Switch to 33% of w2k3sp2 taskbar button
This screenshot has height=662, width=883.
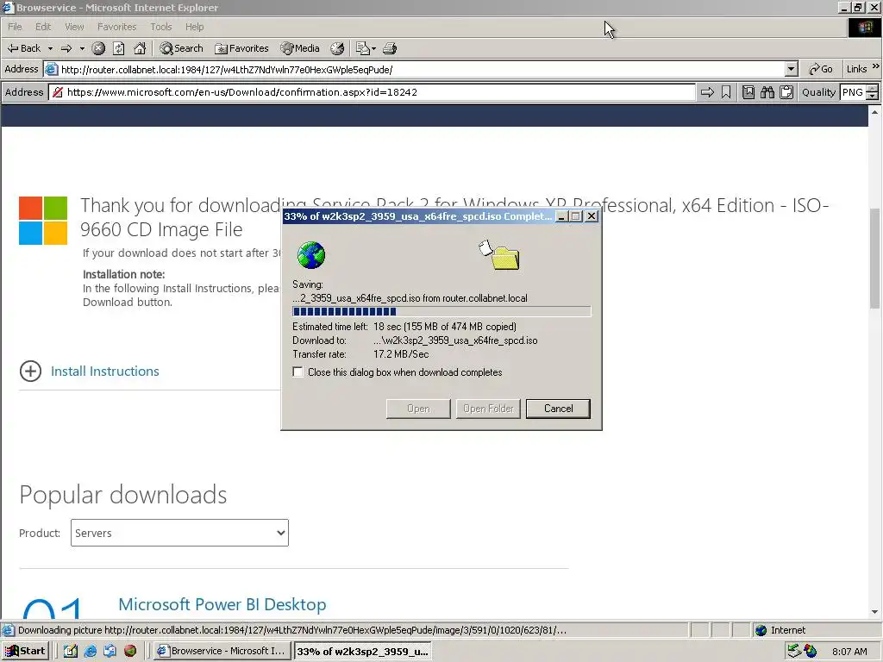363,652
